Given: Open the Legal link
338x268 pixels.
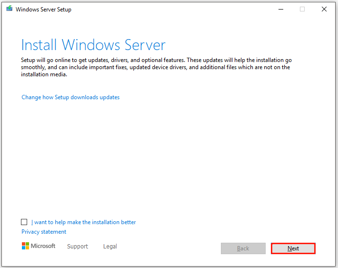Looking at the screenshot, I should click(x=110, y=247).
